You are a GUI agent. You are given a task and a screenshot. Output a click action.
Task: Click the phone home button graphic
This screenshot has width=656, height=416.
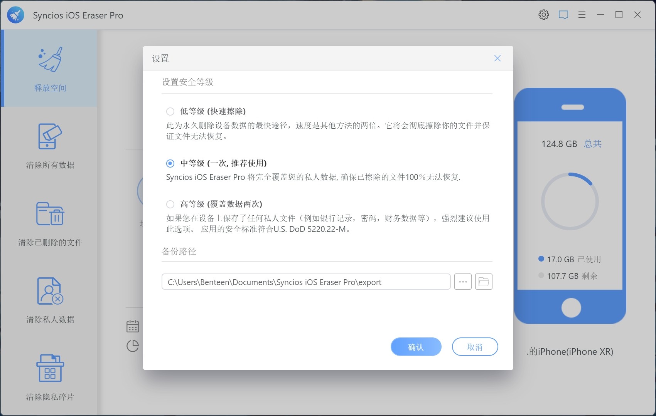coord(571,308)
